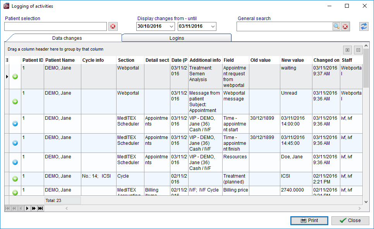Open the column chooser icon in the grid header corner
Viewport: 374px width, 229px height.
(7, 60)
